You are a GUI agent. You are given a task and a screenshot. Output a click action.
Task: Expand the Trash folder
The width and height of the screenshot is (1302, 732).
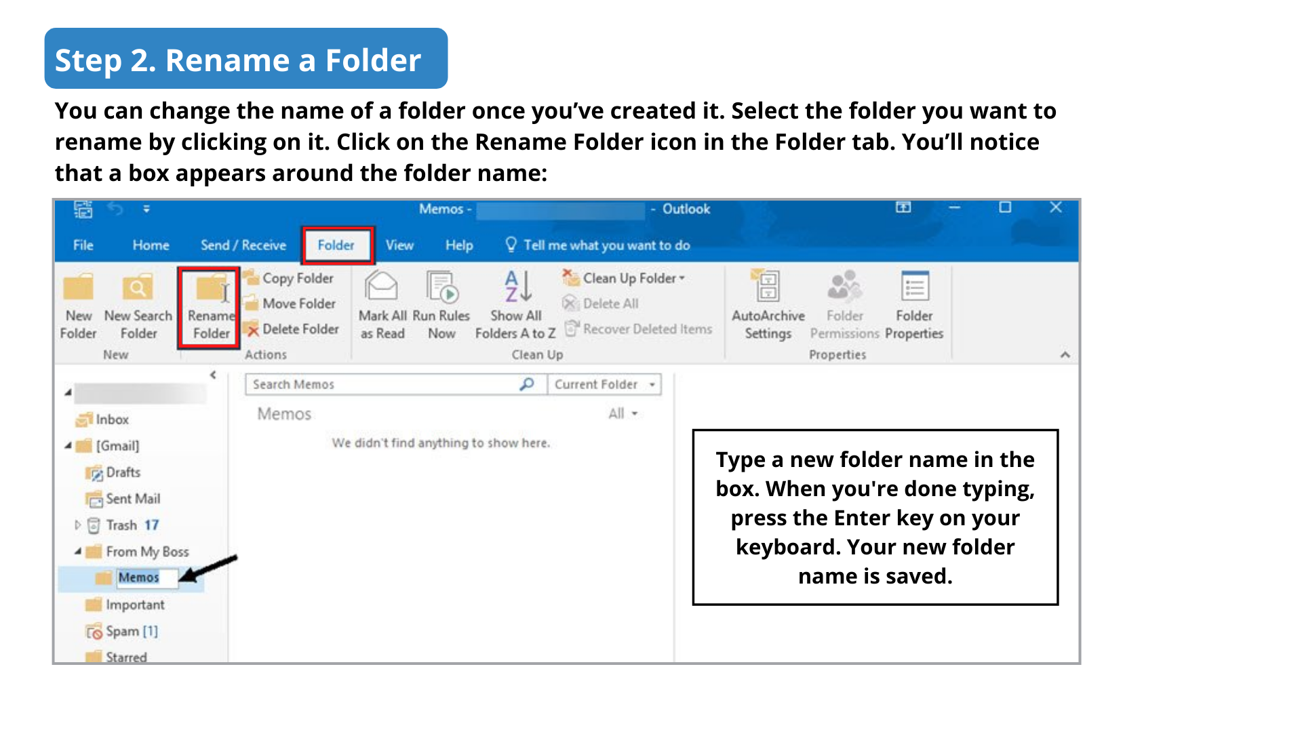tap(77, 525)
